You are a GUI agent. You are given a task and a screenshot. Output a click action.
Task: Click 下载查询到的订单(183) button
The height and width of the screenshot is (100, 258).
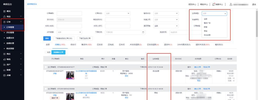click(64, 38)
